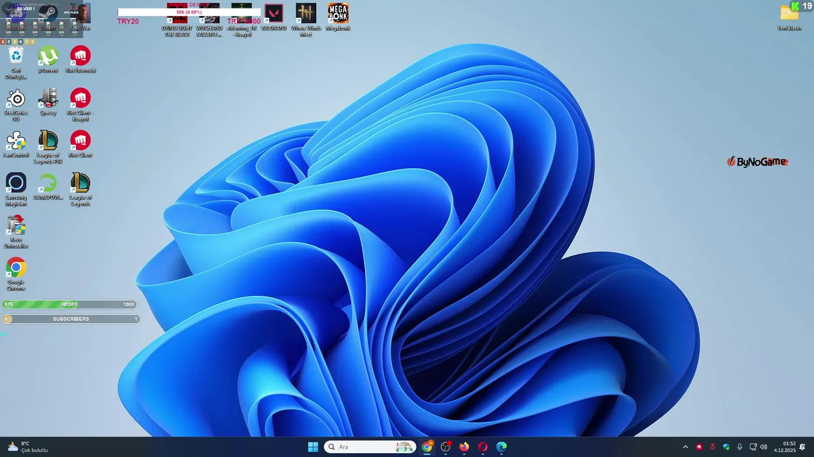Open the volume speaker tray icon
Screen dimensions: 814x457
point(763,447)
